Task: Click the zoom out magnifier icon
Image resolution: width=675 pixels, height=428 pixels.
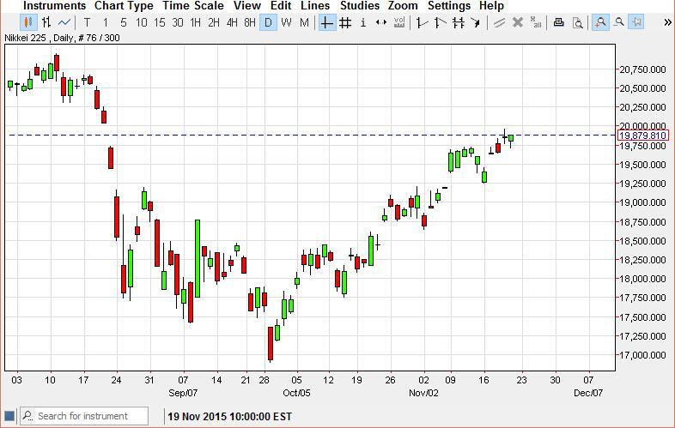Action: click(x=618, y=22)
